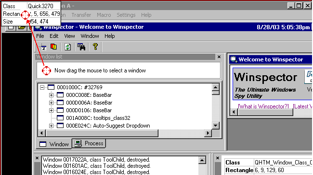Click the magnifier icon in Winspector title bar
The image size is (313, 175).
click(x=39, y=27)
